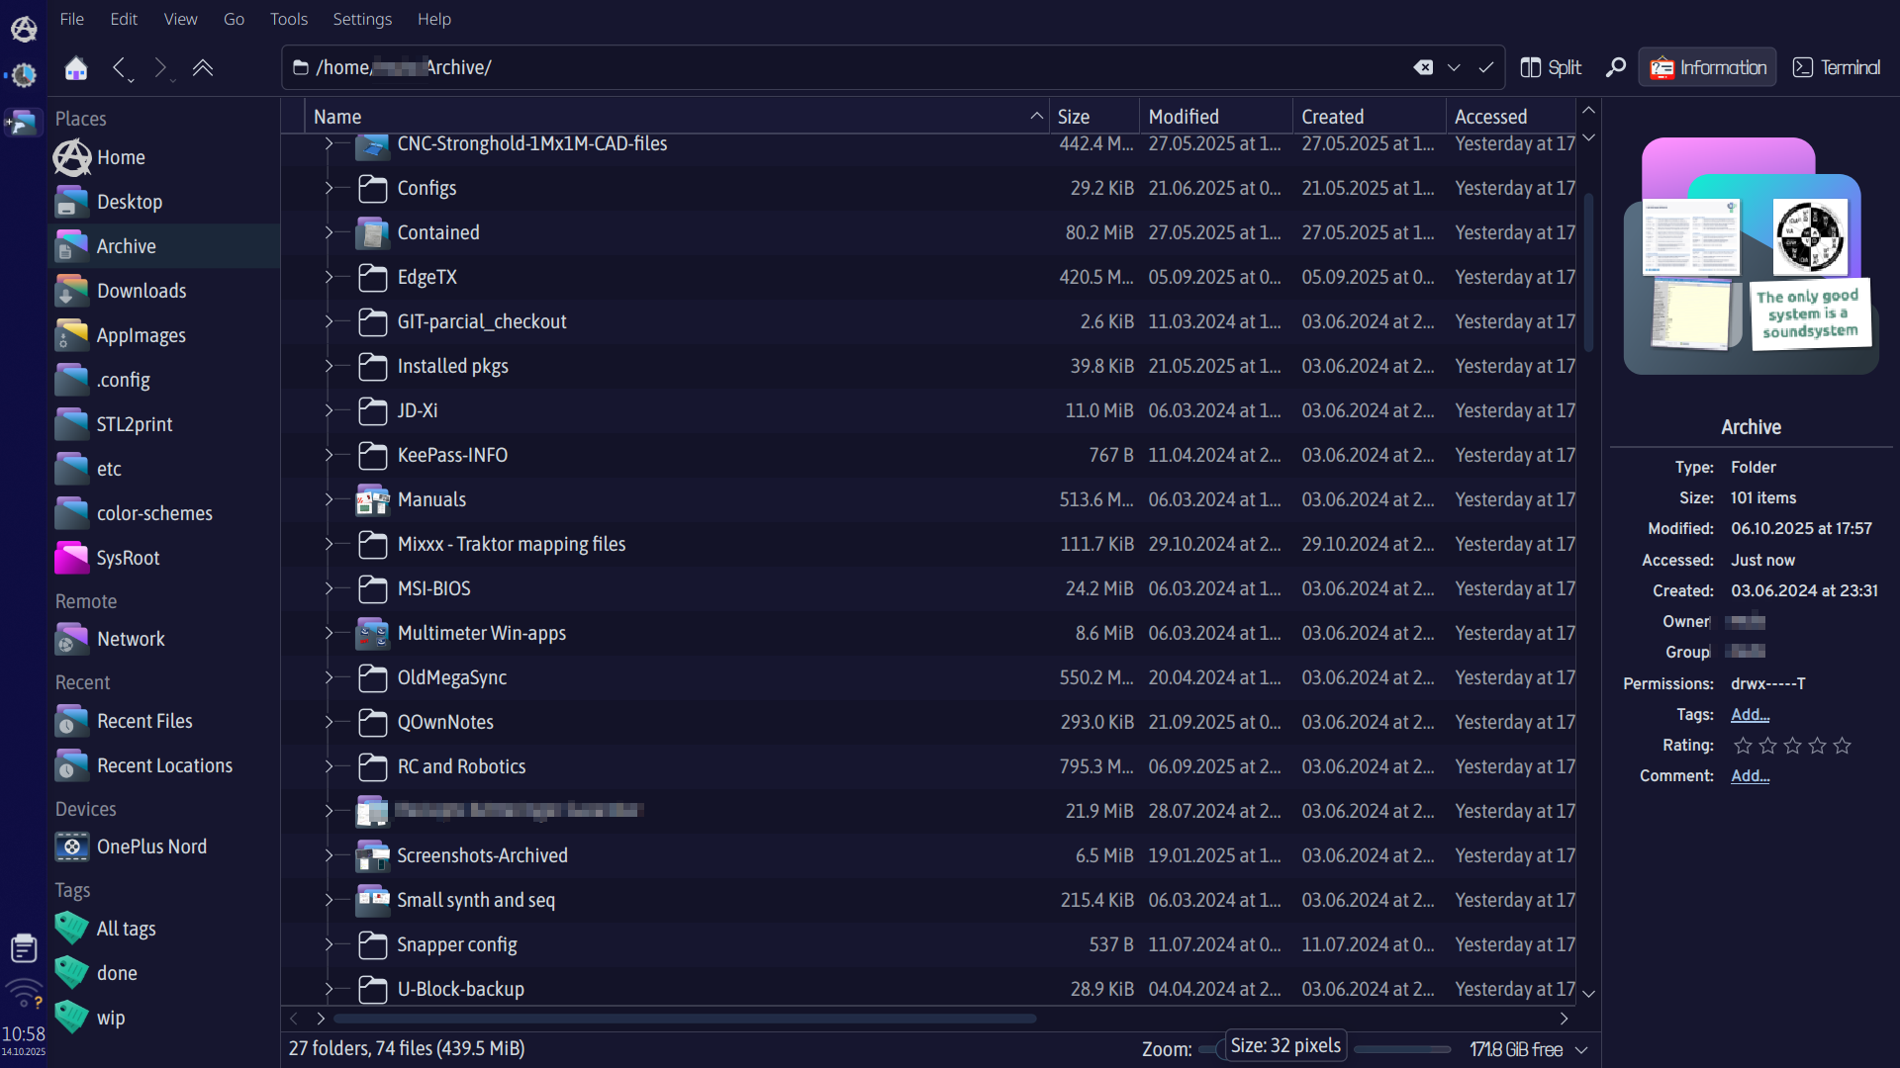
Task: Click the Home toolbar icon
Action: 76,67
